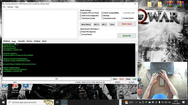
Task: Open the volume speaker tray icon
Action: tap(169, 102)
